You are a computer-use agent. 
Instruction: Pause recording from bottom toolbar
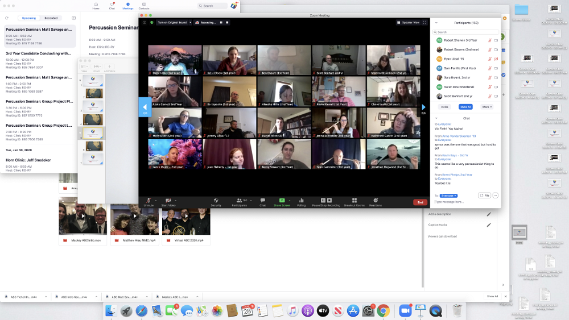pyautogui.click(x=323, y=200)
